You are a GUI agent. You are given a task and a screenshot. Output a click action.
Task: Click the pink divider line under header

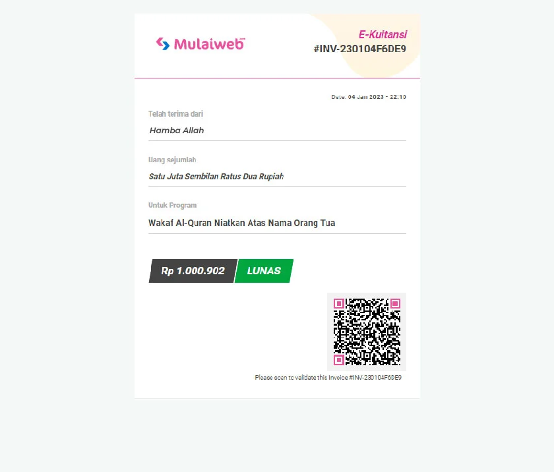(x=277, y=78)
